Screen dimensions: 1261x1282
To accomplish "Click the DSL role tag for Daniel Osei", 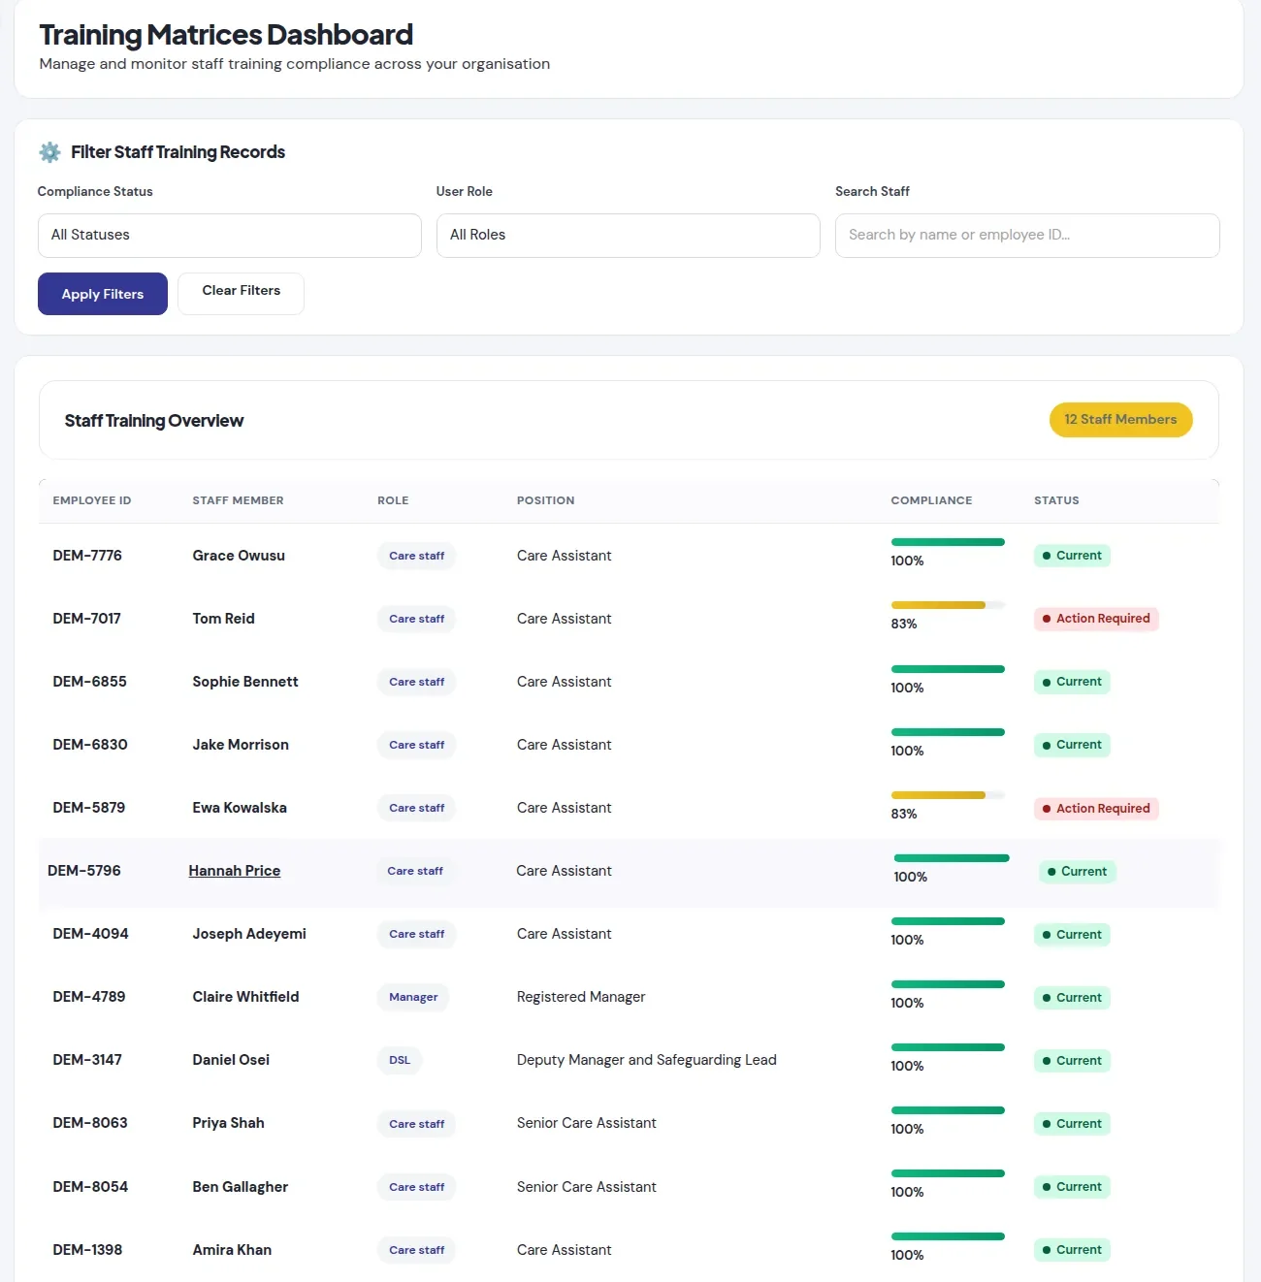I will (400, 1060).
